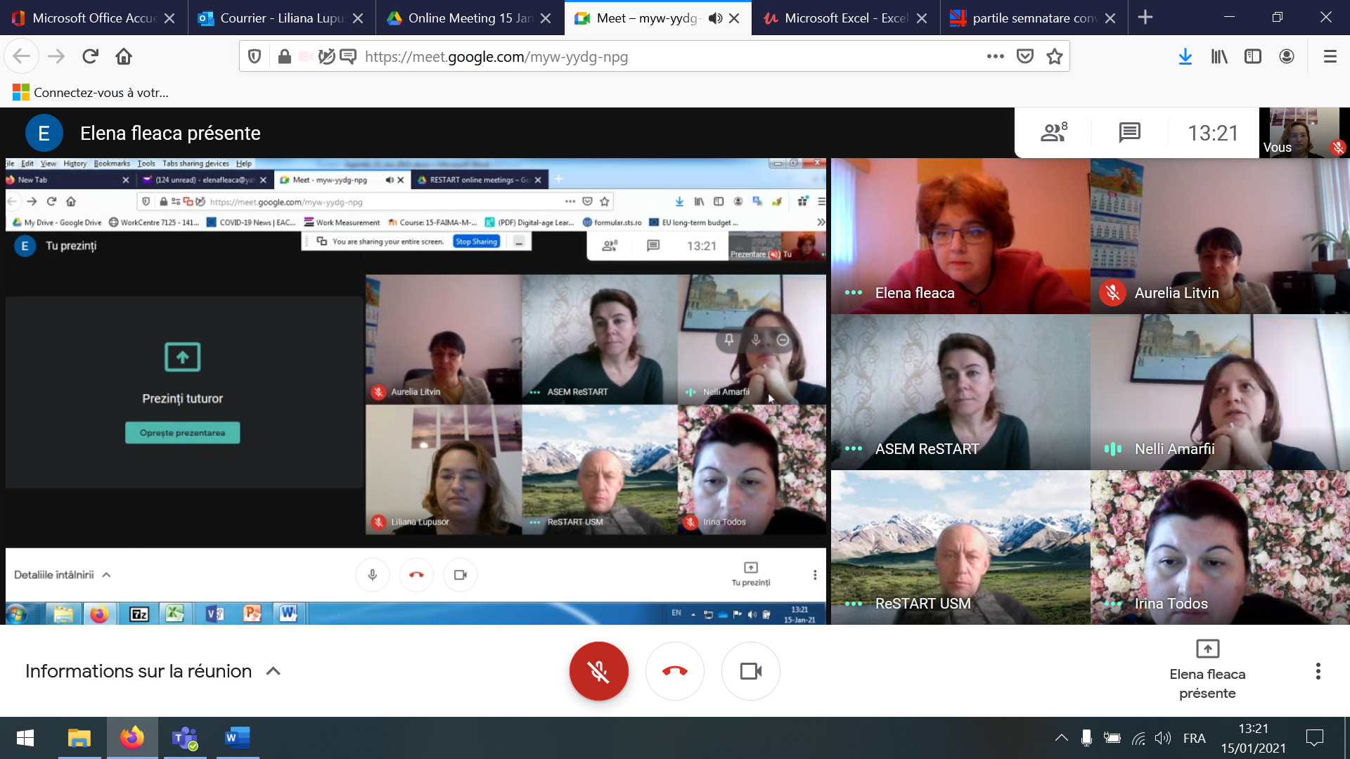Click your own Vous self-view thumbnail
The image size is (1350, 759).
(1304, 132)
